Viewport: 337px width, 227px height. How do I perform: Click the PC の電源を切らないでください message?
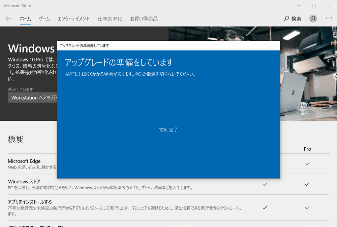(165, 74)
